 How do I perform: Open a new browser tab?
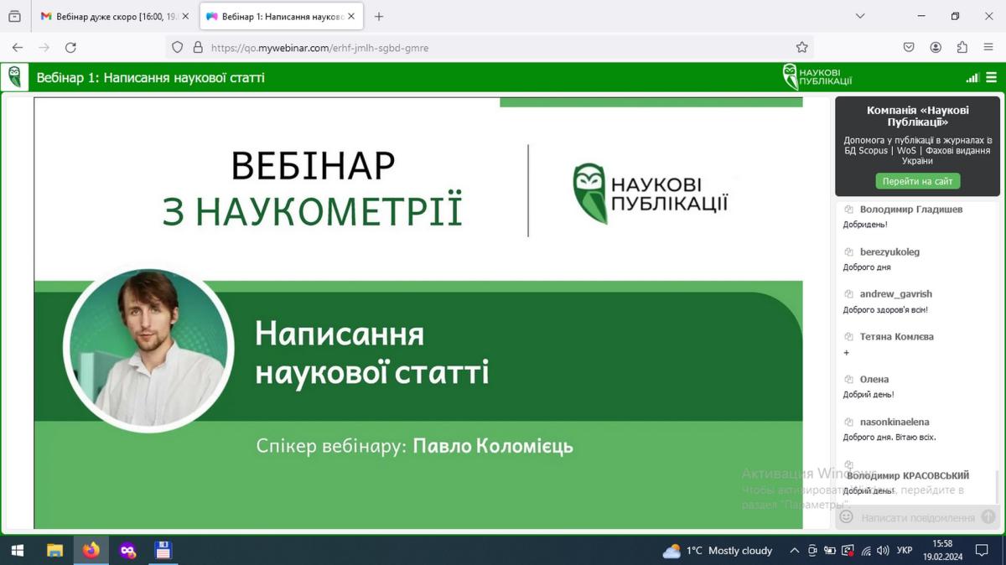[x=379, y=17]
